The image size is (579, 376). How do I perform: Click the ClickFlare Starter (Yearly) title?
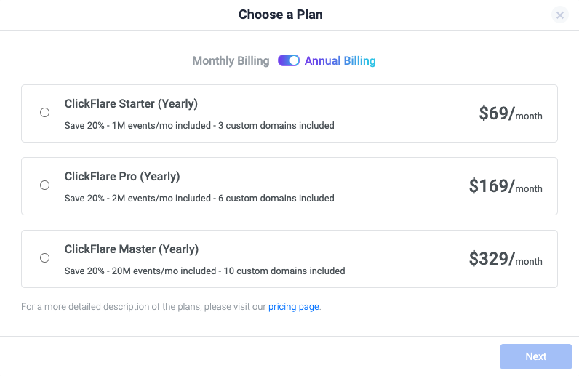[131, 103]
